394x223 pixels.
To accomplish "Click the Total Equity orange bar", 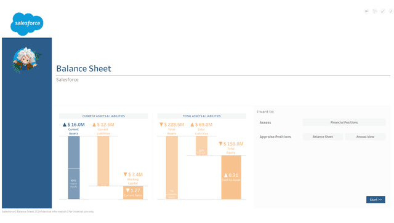I will pos(231,178).
